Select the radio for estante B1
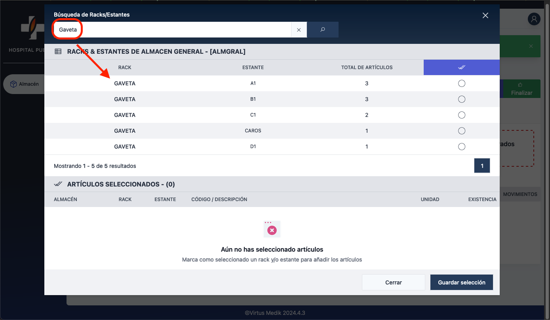Viewport: 550px width, 320px height. tap(461, 99)
